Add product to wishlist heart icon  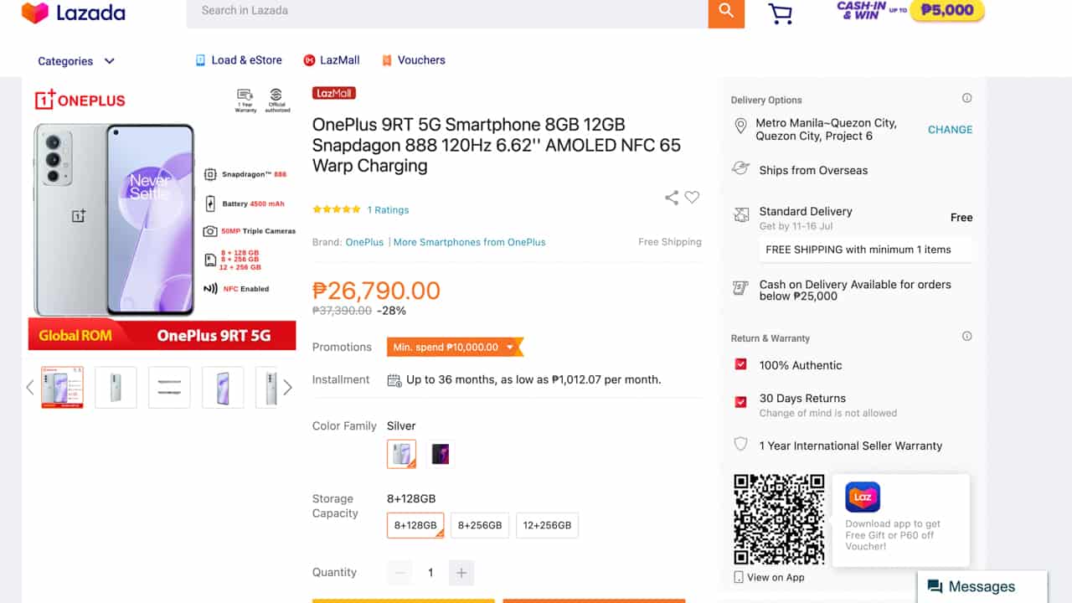pyautogui.click(x=692, y=198)
